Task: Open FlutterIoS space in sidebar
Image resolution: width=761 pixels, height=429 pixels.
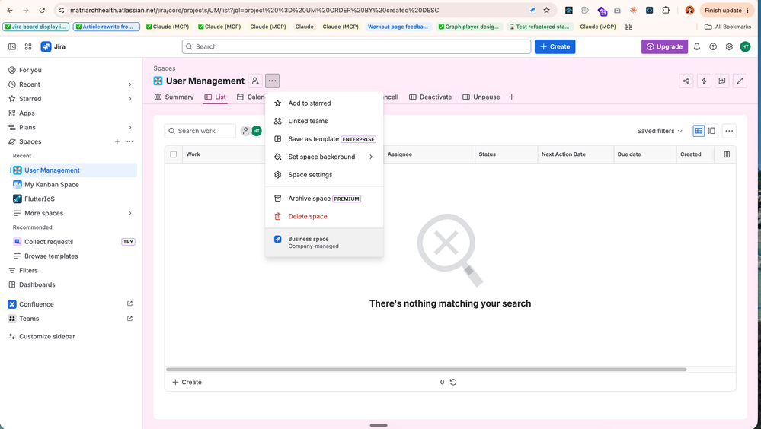Action: click(x=73, y=199)
